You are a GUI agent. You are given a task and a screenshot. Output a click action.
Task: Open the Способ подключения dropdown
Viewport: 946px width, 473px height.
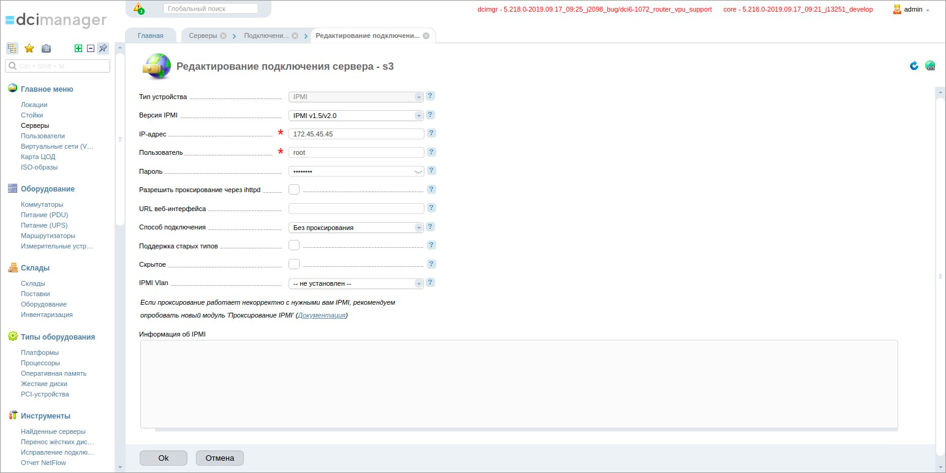point(418,226)
